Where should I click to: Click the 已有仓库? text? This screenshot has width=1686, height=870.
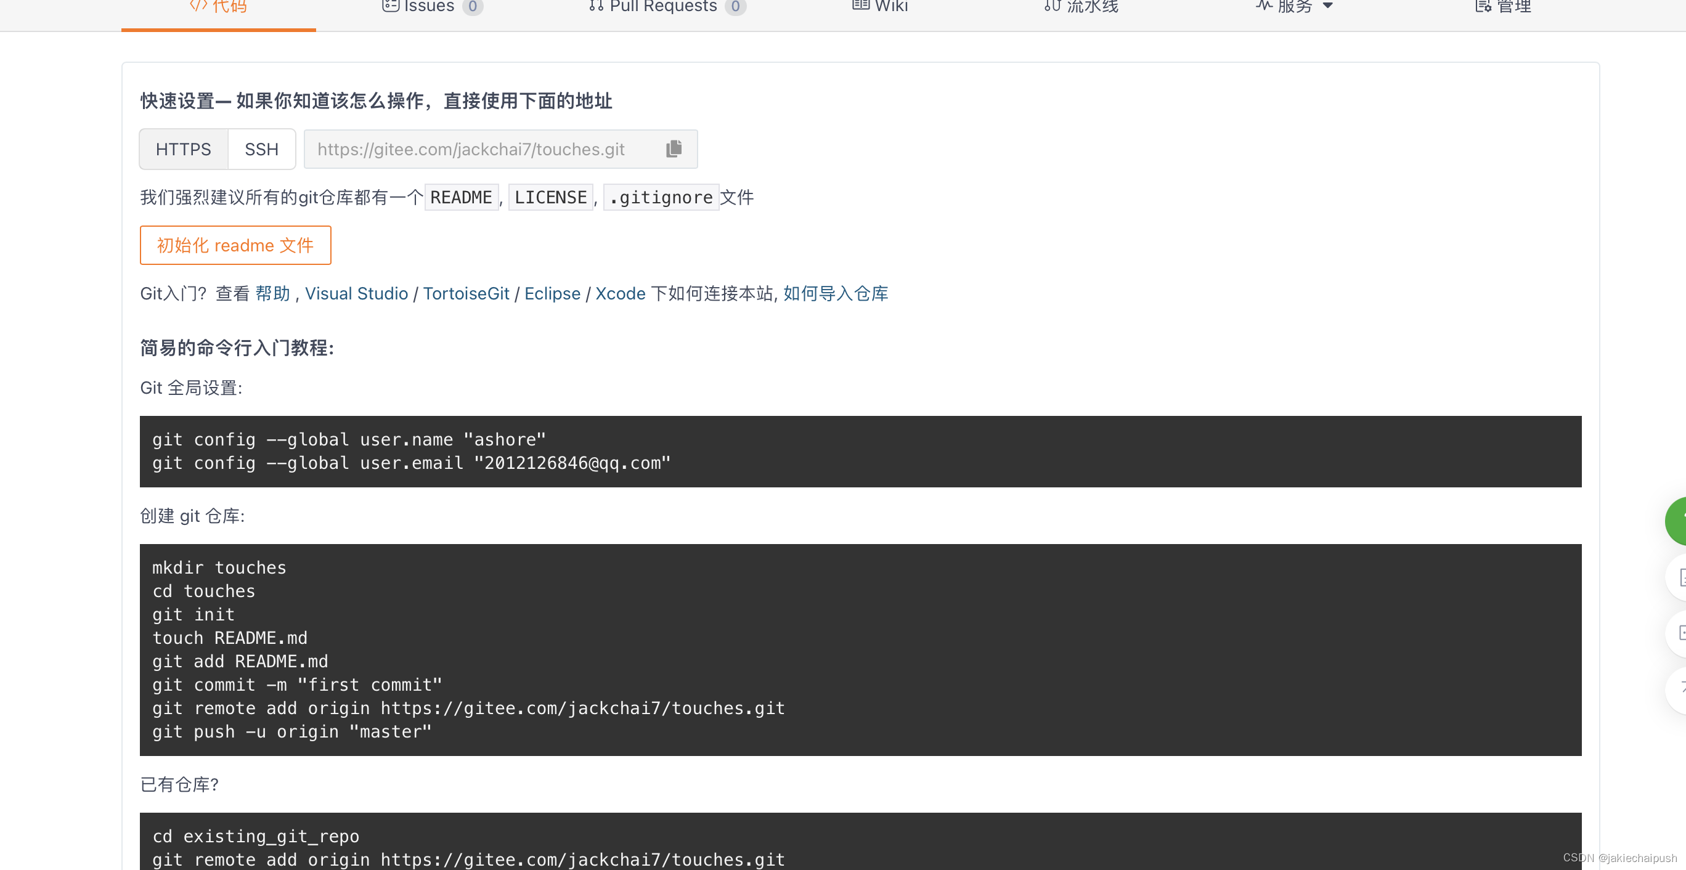(x=179, y=784)
